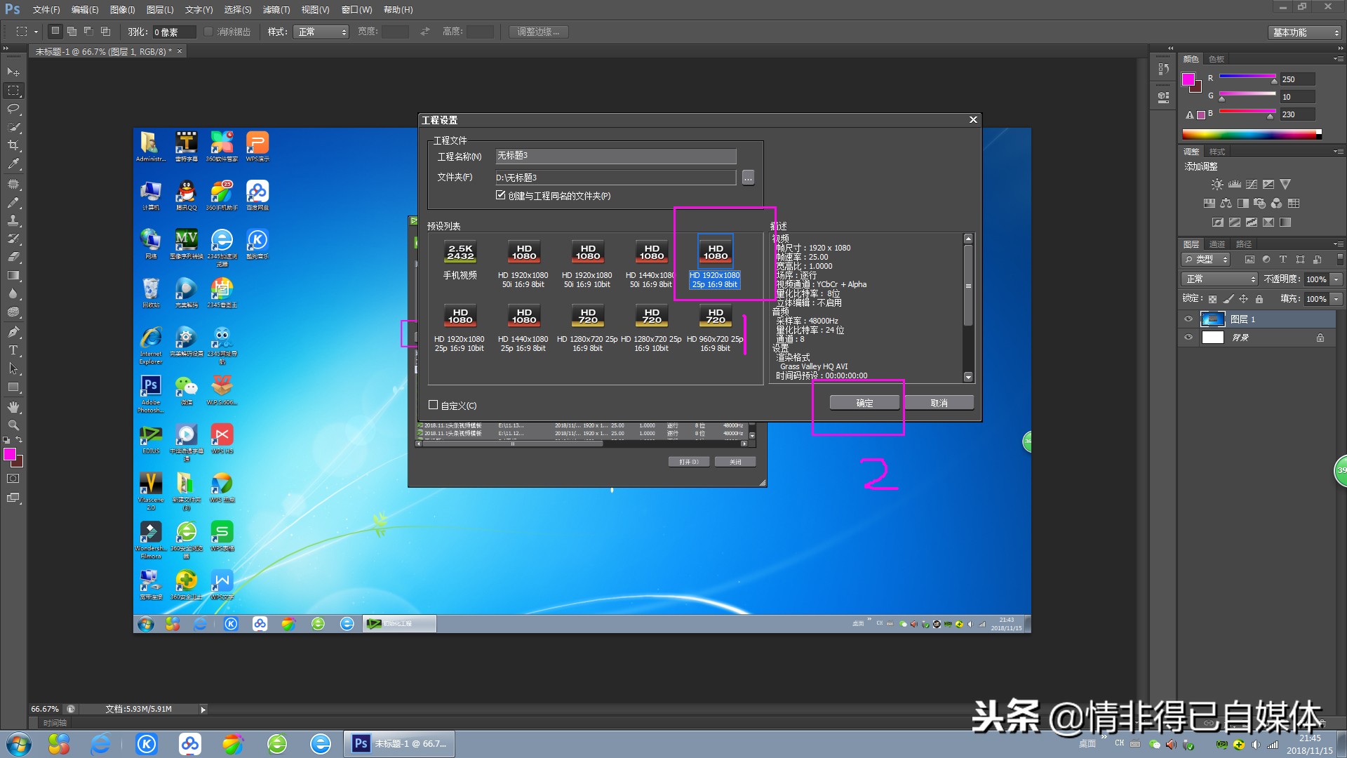Image resolution: width=1347 pixels, height=758 pixels.
Task: Enable the 自定义(C) checkbox
Action: [433, 405]
